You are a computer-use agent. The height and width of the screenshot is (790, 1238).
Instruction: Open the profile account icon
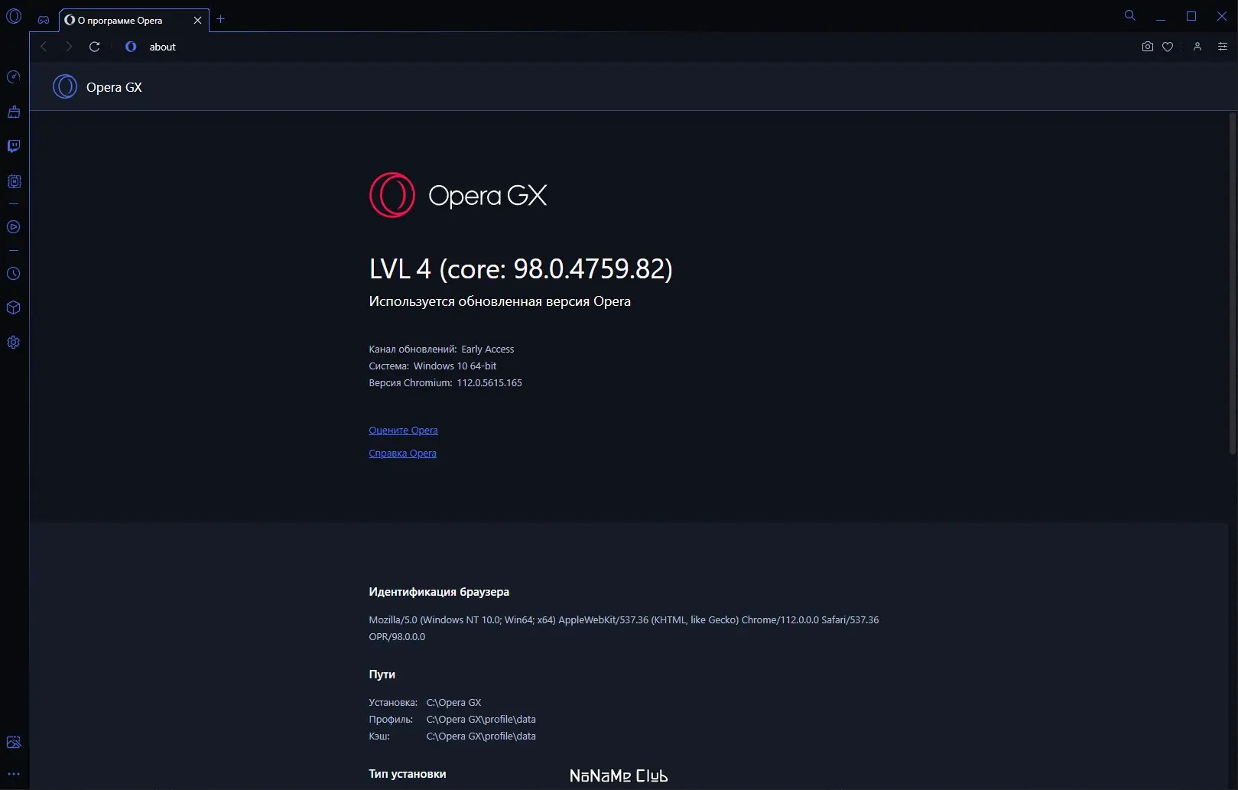pos(1197,47)
